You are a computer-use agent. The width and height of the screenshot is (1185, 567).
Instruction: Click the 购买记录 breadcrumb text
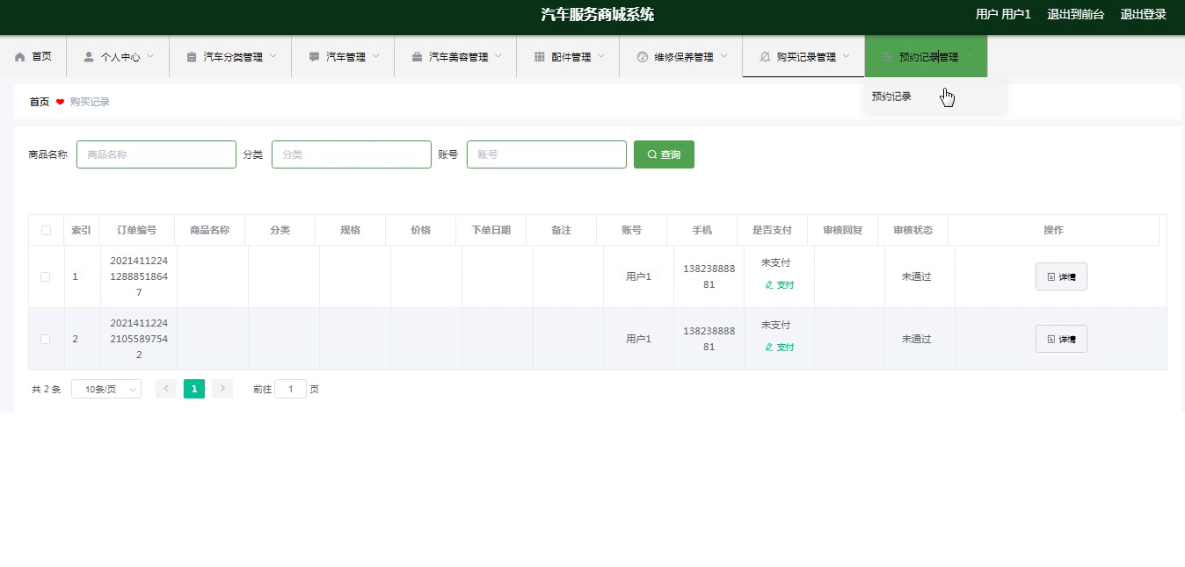(90, 102)
